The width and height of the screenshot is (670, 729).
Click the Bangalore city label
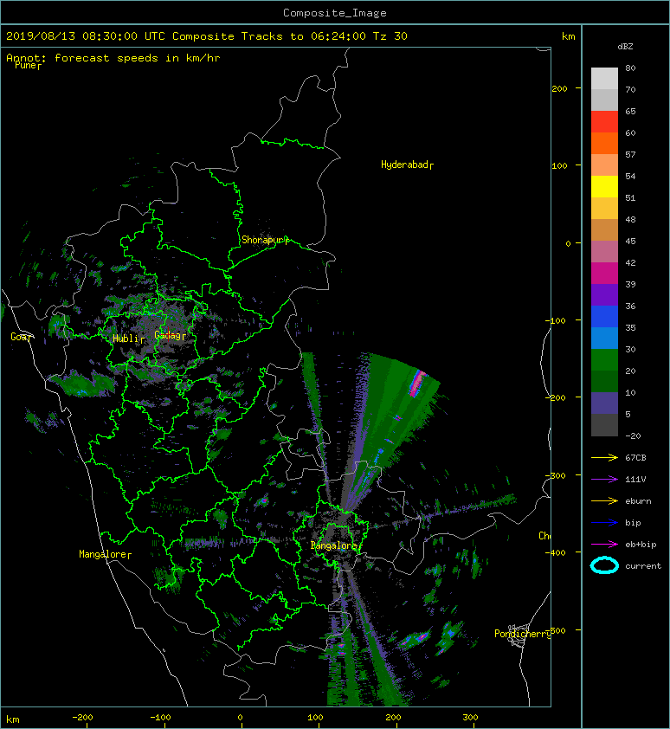[x=333, y=545]
